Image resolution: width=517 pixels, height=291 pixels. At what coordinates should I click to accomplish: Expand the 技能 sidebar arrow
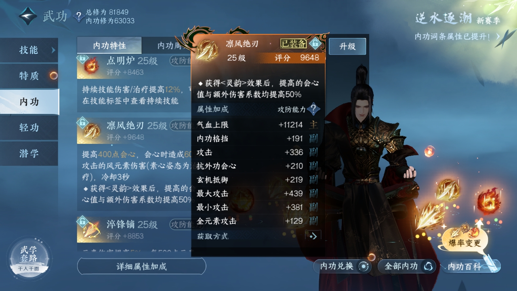click(x=53, y=50)
